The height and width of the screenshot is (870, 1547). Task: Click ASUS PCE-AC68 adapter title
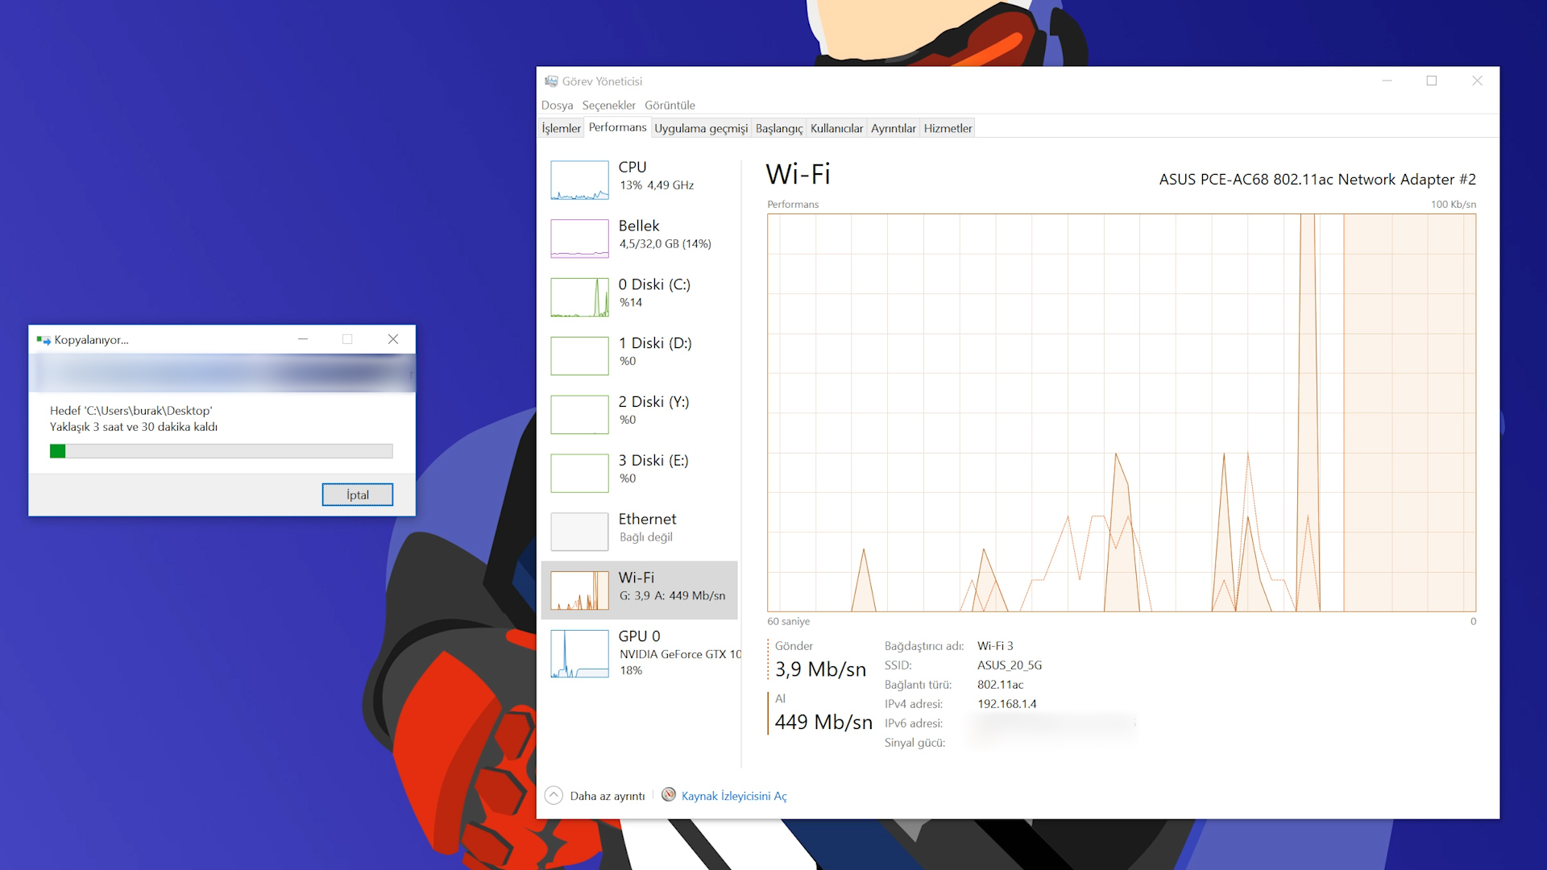pos(1317,180)
